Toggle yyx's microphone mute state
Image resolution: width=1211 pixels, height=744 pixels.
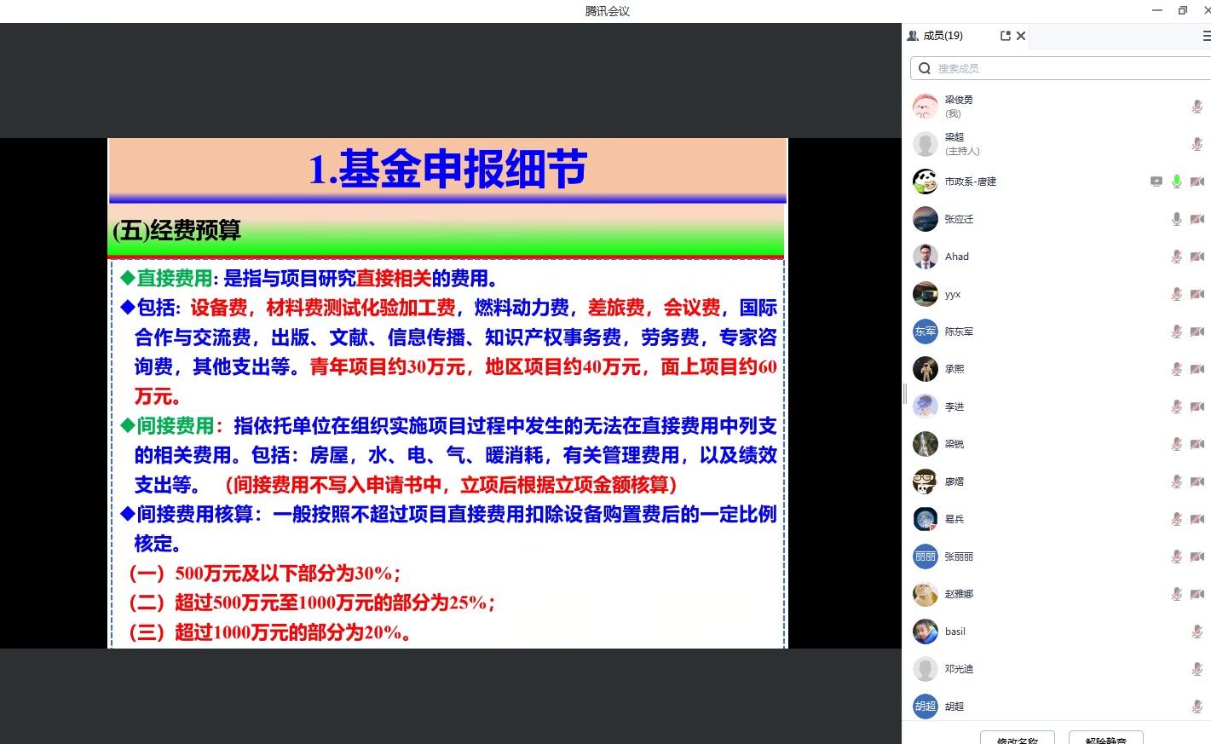click(1176, 294)
